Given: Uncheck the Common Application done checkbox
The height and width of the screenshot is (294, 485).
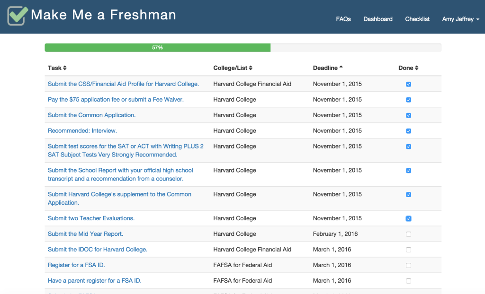Looking at the screenshot, I should (408, 115).
